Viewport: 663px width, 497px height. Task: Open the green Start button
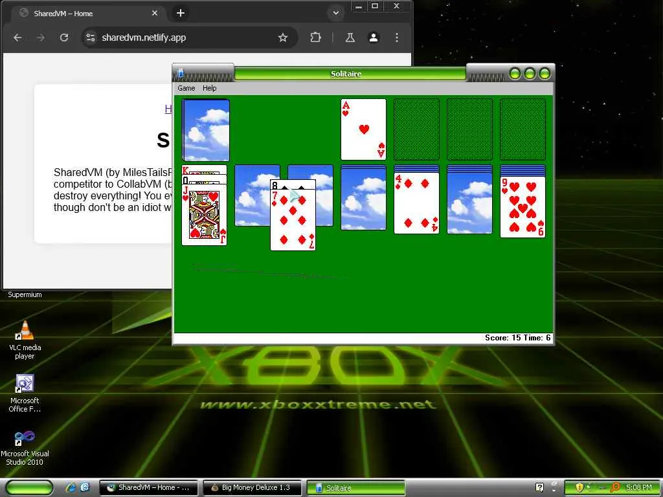click(30, 488)
